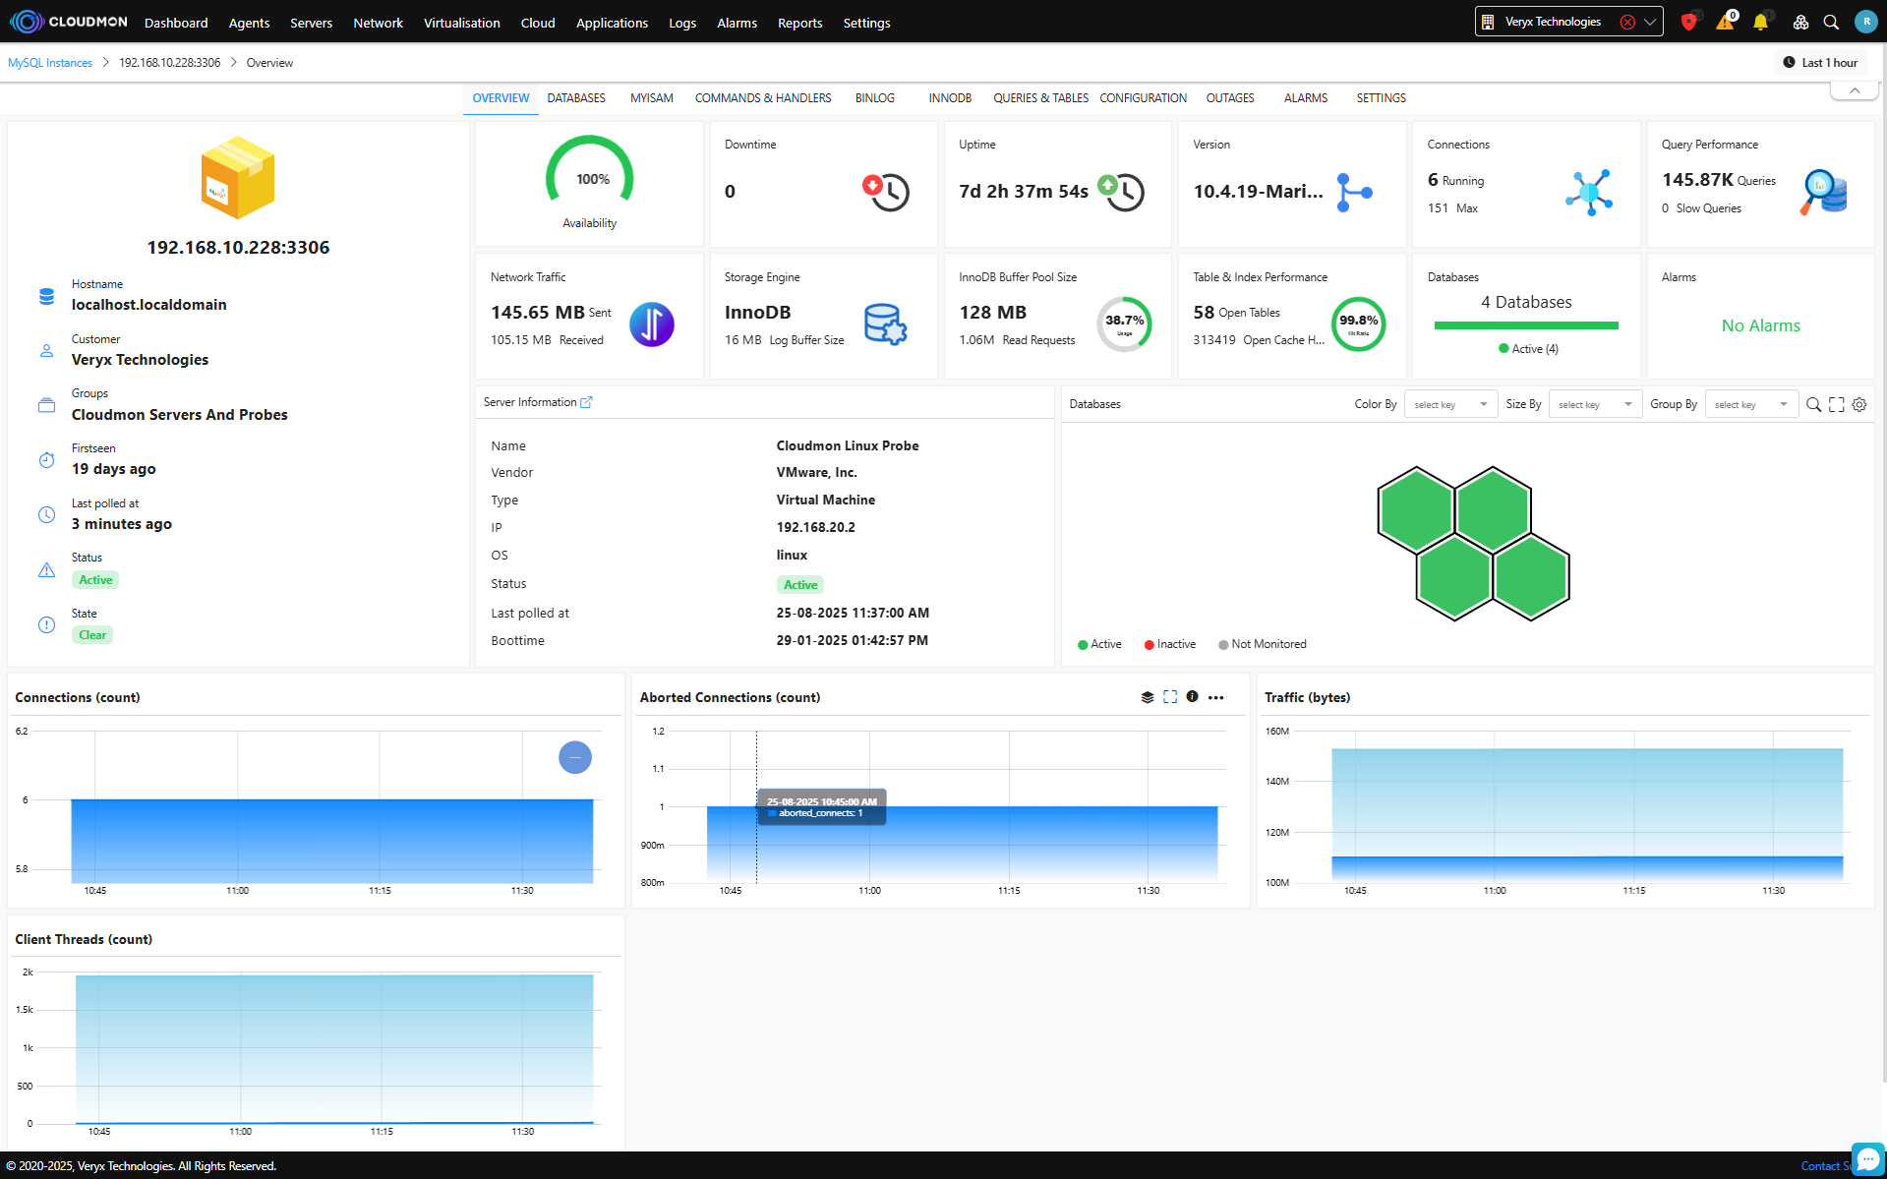1887x1179 pixels.
Task: Click the warning triangle alerts icon
Action: [1725, 22]
